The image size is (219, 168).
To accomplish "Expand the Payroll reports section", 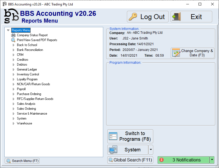I will pyautogui.click(x=13, y=89).
